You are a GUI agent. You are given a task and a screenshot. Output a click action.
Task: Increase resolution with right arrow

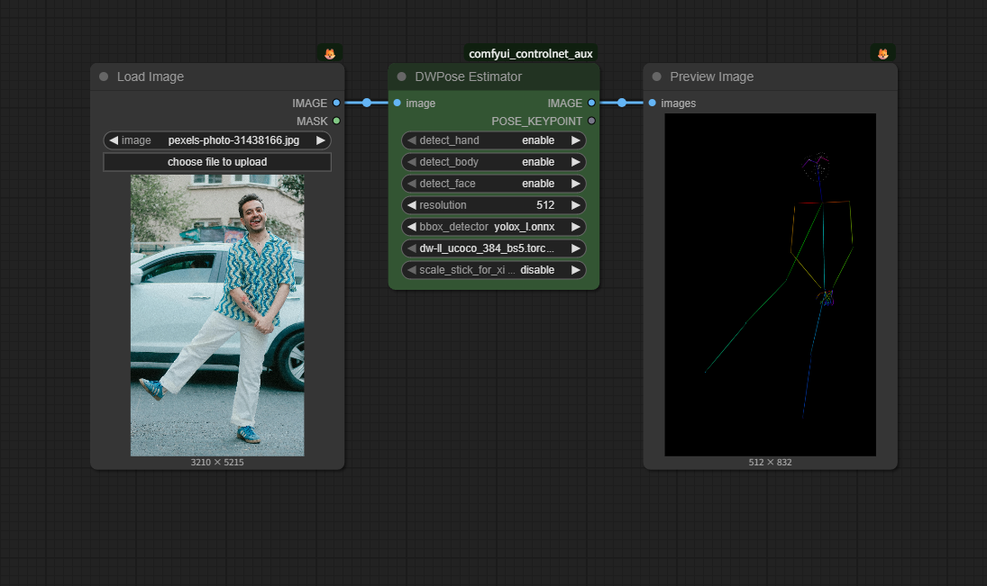click(x=576, y=205)
